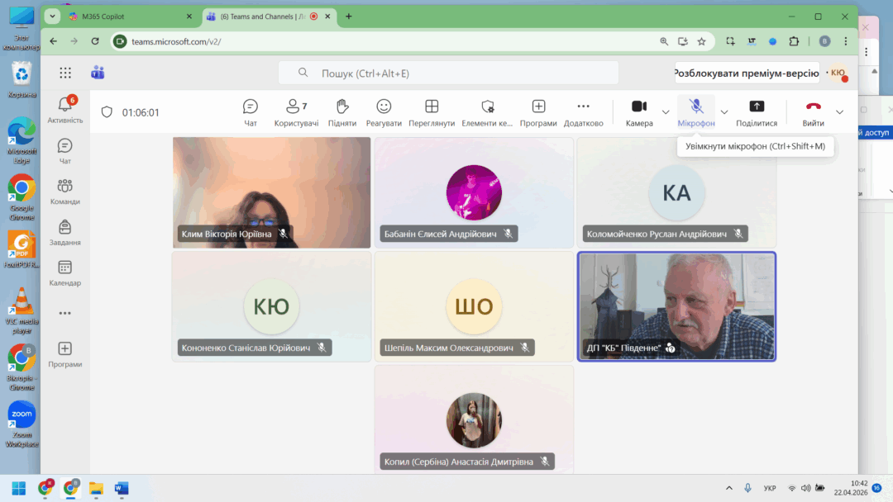Open the Переглянути view options

[x=432, y=112]
